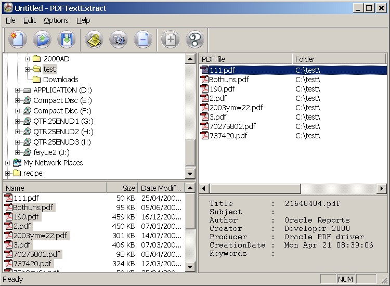Click PDF list horizontal scrollbar left arrow
The image size is (390, 286).
(x=204, y=189)
